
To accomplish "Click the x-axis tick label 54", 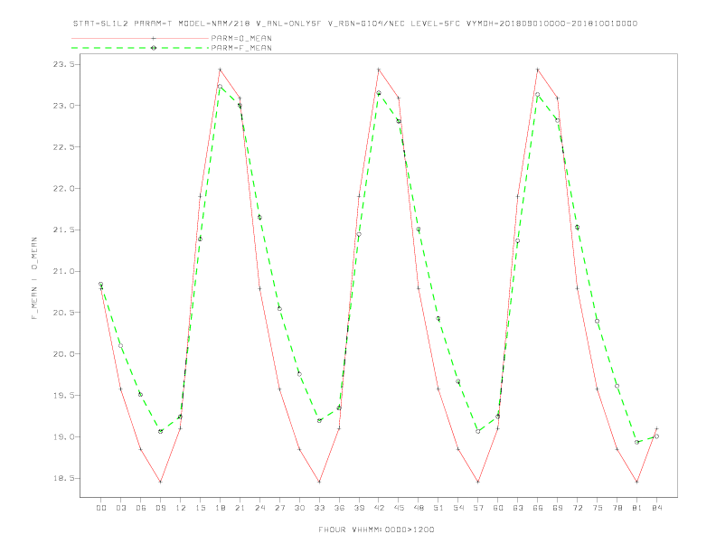I will pyautogui.click(x=458, y=508).
